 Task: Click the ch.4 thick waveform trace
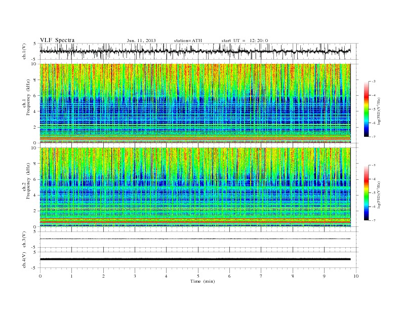pos(195,259)
